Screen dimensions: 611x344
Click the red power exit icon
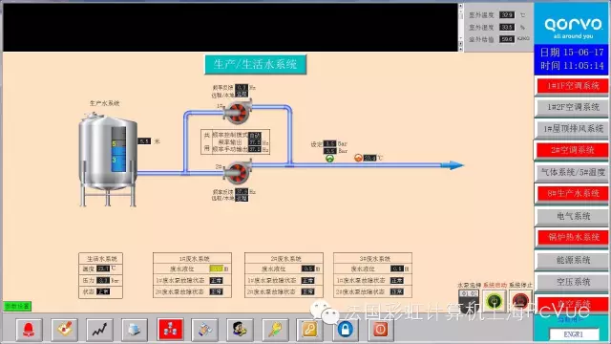pyautogui.click(x=380, y=330)
